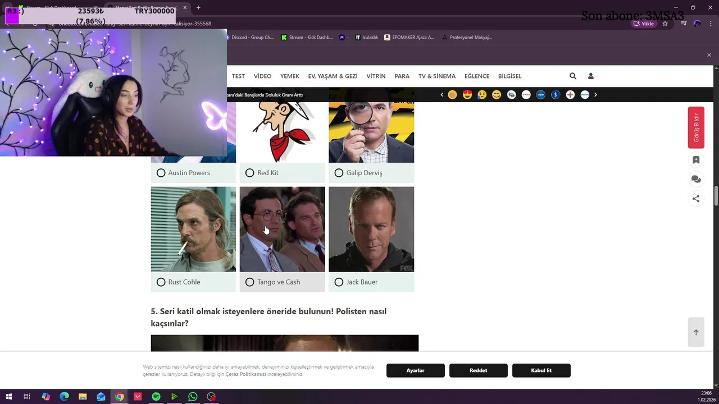The width and height of the screenshot is (719, 404).
Task: Open the user profile icon in site header
Action: pyautogui.click(x=590, y=76)
